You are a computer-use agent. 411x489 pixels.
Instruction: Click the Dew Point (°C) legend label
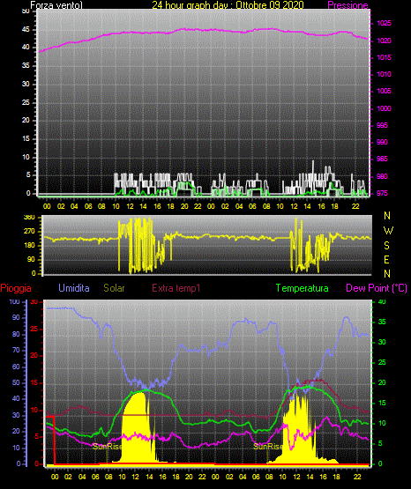[377, 288]
